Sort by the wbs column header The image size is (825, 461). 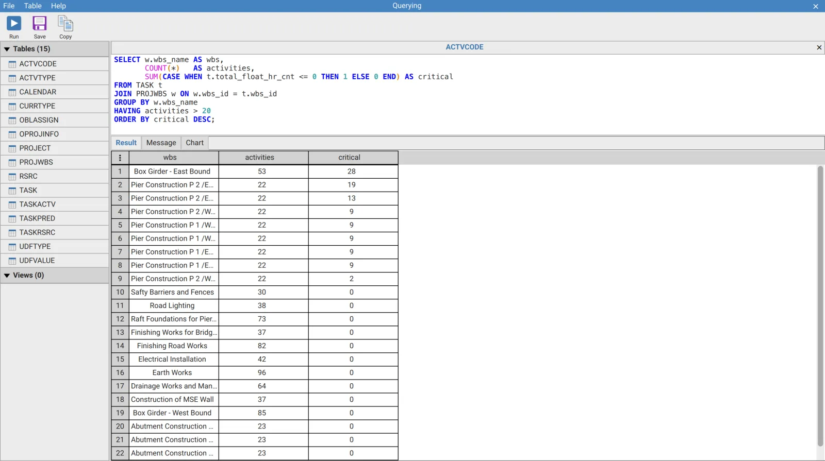click(x=174, y=158)
